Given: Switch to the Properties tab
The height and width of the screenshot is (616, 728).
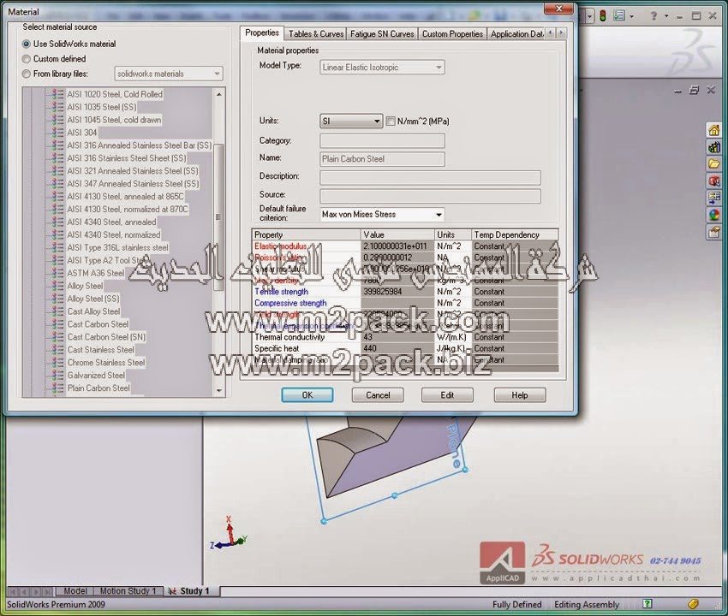Looking at the screenshot, I should (x=262, y=33).
